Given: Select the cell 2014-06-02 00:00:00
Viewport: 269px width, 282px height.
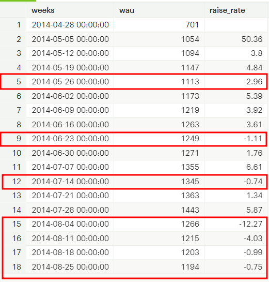Looking at the screenshot, I should [x=70, y=96].
